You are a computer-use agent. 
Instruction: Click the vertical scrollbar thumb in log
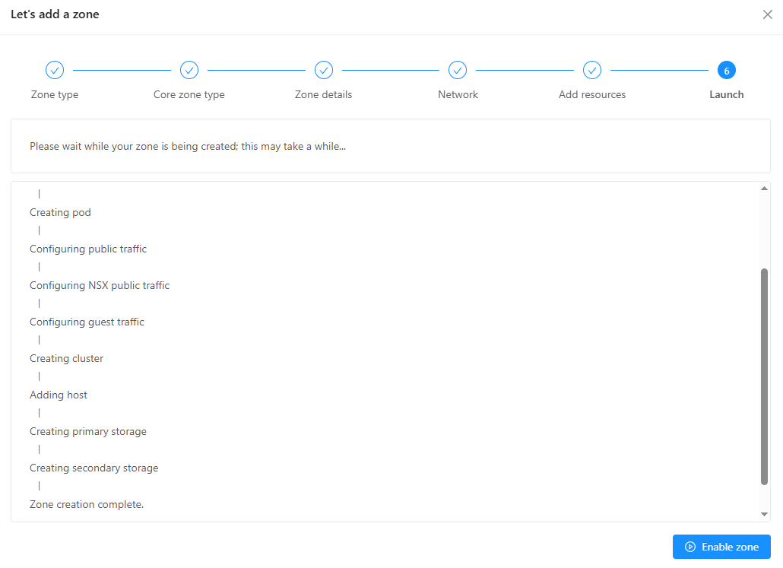coord(764,376)
